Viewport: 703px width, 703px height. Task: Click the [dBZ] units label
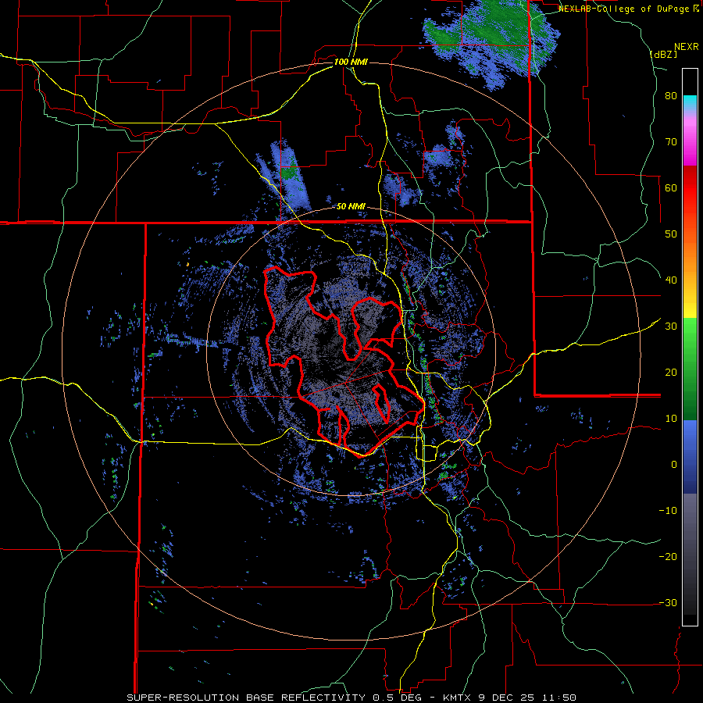pos(663,54)
